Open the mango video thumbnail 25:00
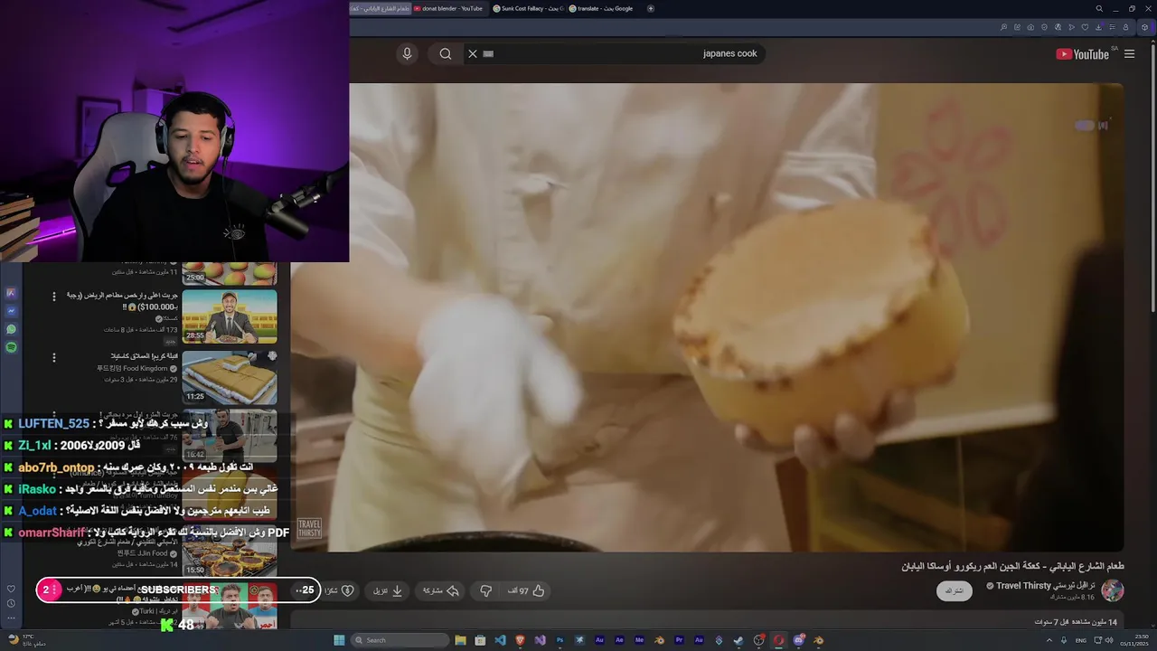This screenshot has width=1157, height=651. click(x=230, y=272)
